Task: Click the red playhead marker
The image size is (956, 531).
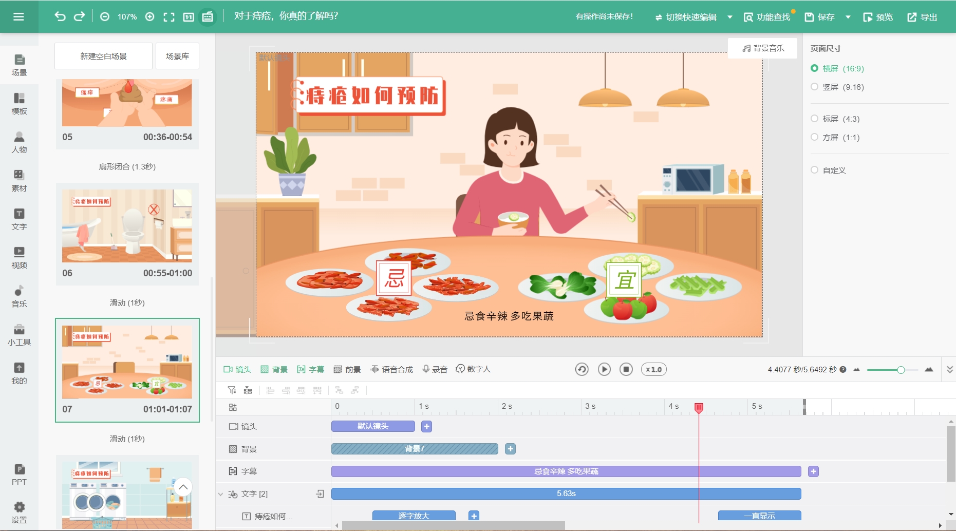Action: [699, 408]
